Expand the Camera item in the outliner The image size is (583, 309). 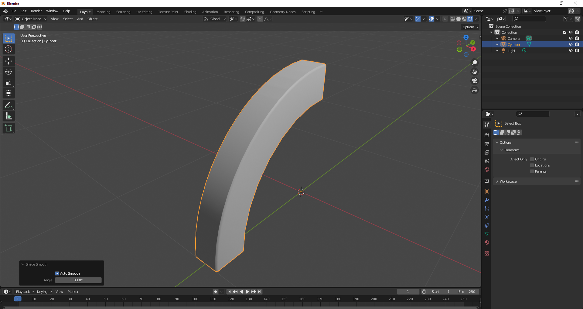[497, 39]
